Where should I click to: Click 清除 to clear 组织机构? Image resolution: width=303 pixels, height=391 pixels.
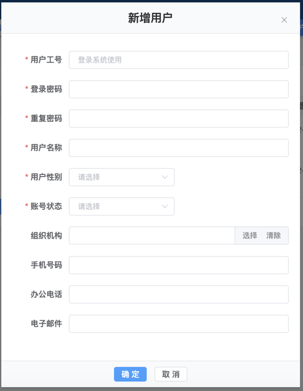[273, 236]
